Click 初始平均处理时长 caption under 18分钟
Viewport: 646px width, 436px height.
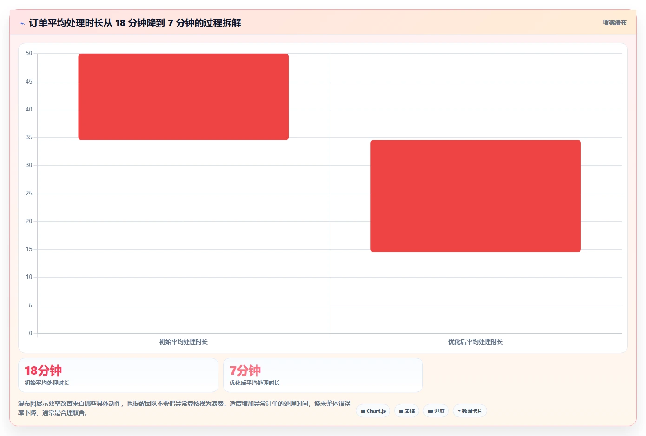(47, 383)
